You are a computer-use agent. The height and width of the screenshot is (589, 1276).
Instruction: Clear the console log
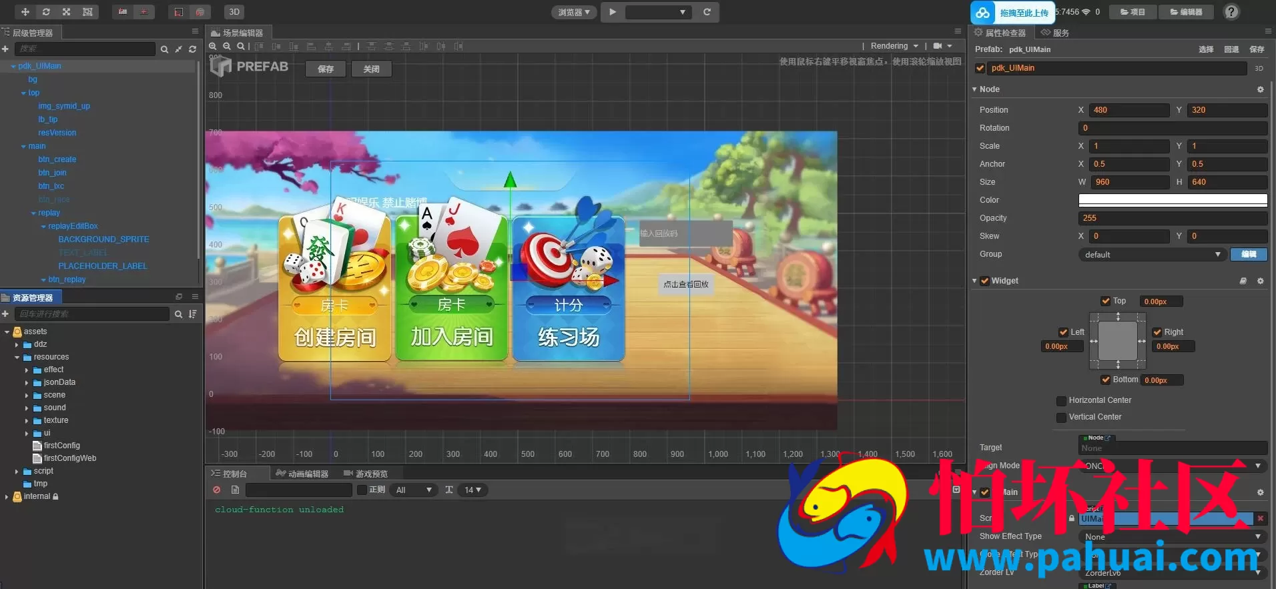point(217,490)
